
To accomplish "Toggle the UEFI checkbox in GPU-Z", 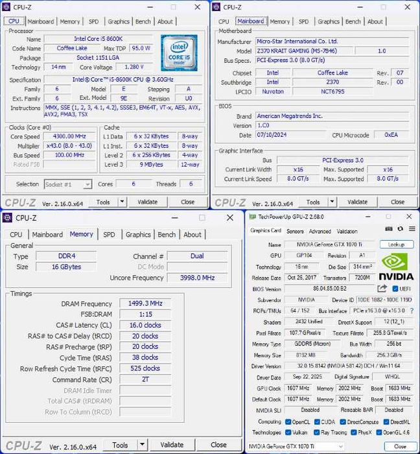I will [395, 289].
